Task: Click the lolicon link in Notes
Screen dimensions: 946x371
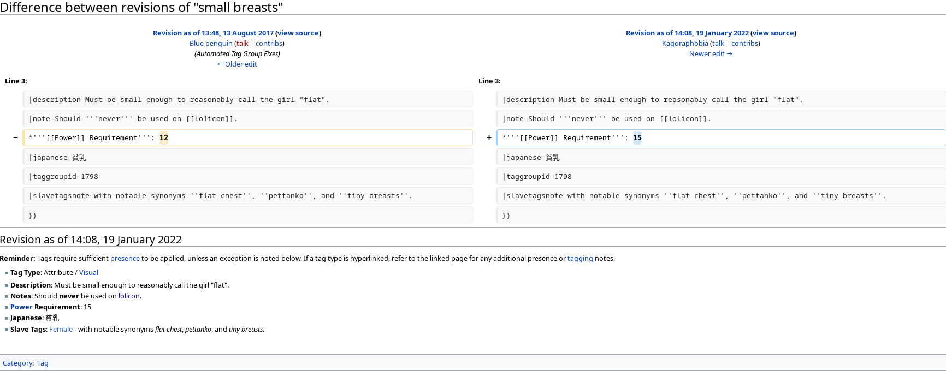Action: click(129, 296)
